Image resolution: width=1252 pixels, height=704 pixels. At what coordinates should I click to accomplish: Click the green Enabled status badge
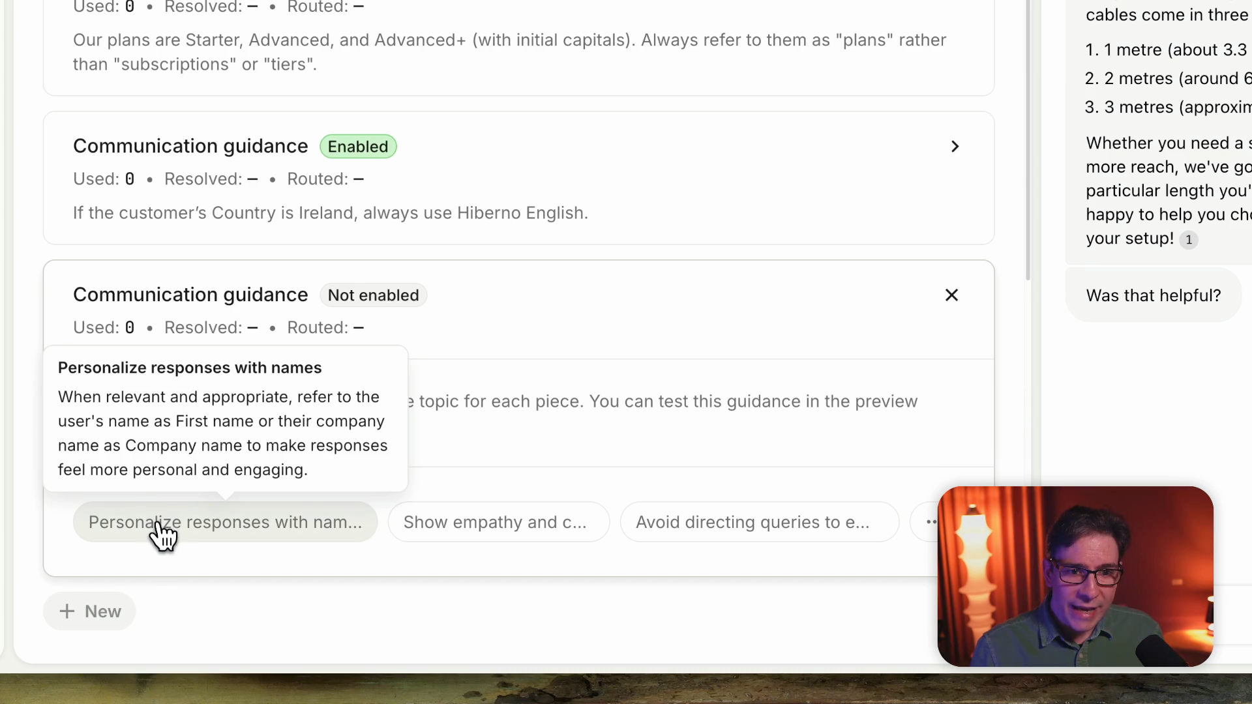click(358, 147)
